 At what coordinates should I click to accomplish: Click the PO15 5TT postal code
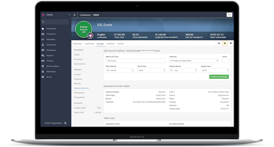click(225, 109)
